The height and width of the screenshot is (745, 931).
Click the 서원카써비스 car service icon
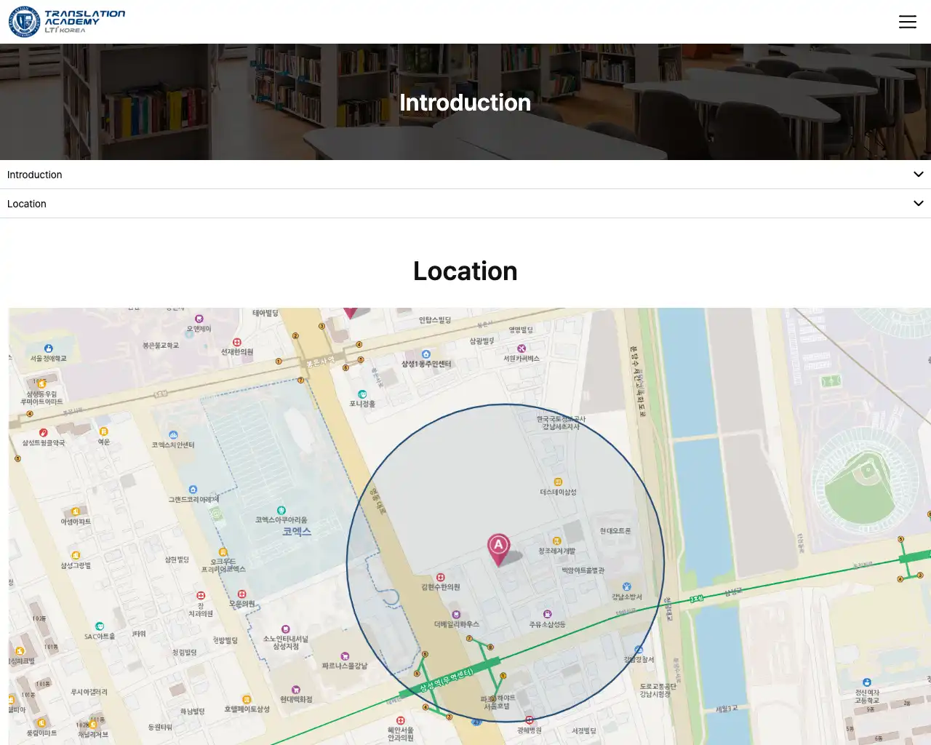pyautogui.click(x=522, y=348)
